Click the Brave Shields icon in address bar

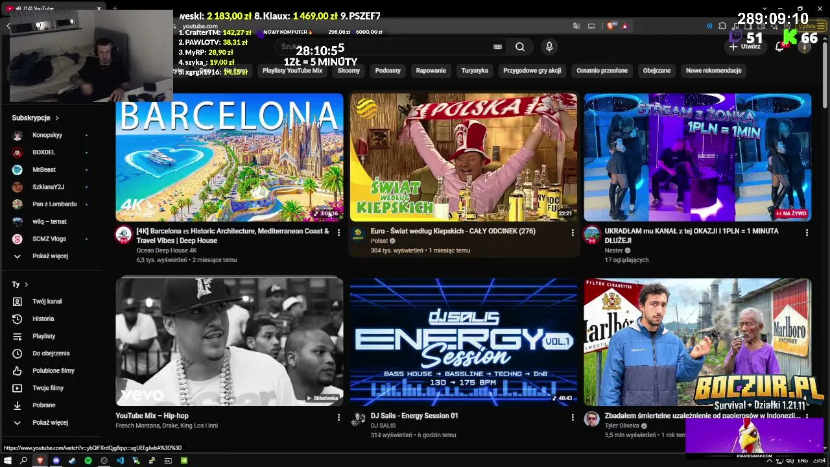611,26
